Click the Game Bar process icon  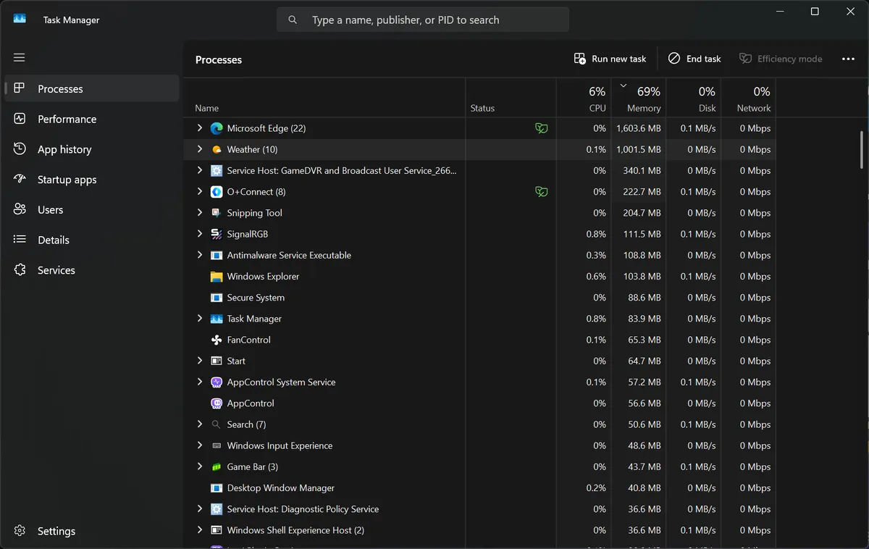(x=216, y=466)
